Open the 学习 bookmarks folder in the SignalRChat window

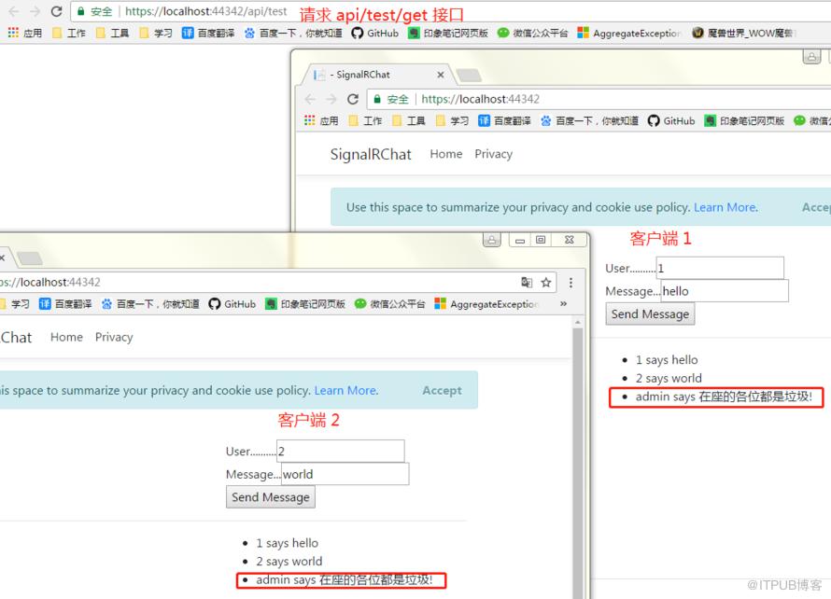pos(452,120)
